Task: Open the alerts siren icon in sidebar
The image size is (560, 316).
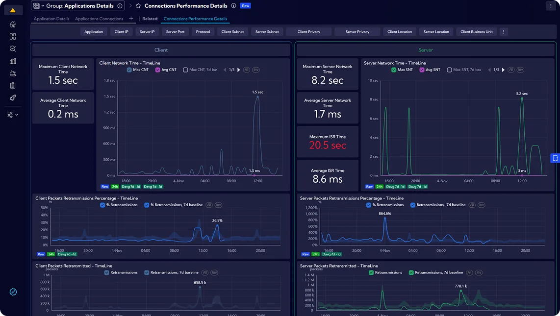Action: point(13,73)
